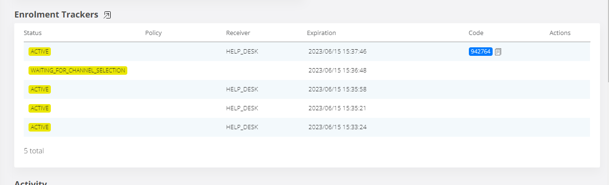This screenshot has height=185, width=609.
Task: Click HELP_DESK receiver in the first row
Action: (242, 52)
